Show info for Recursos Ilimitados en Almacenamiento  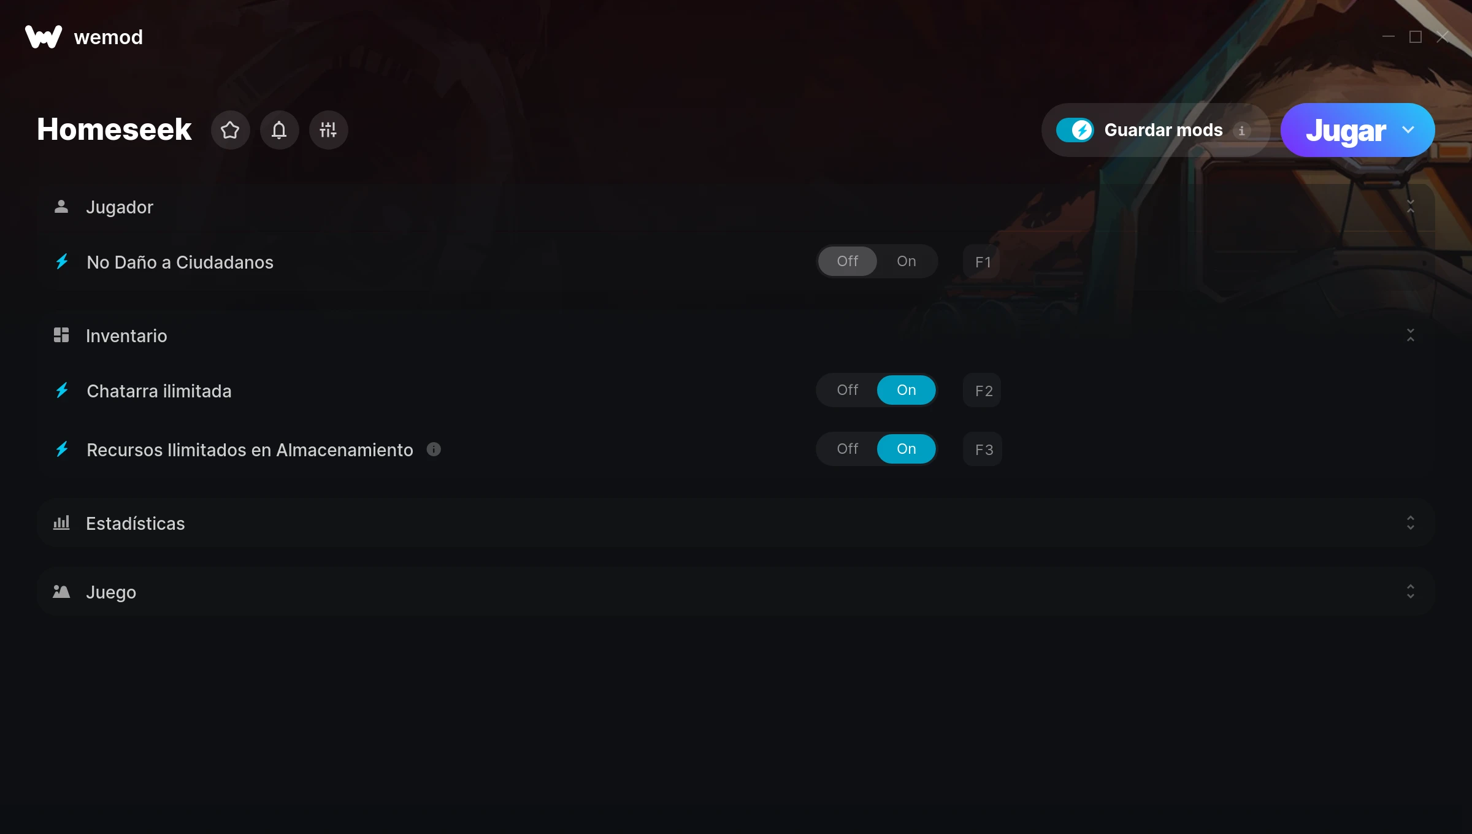point(434,450)
